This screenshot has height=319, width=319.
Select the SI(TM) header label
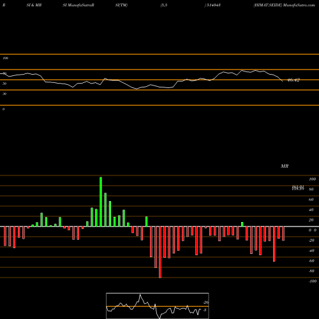click(122, 5)
